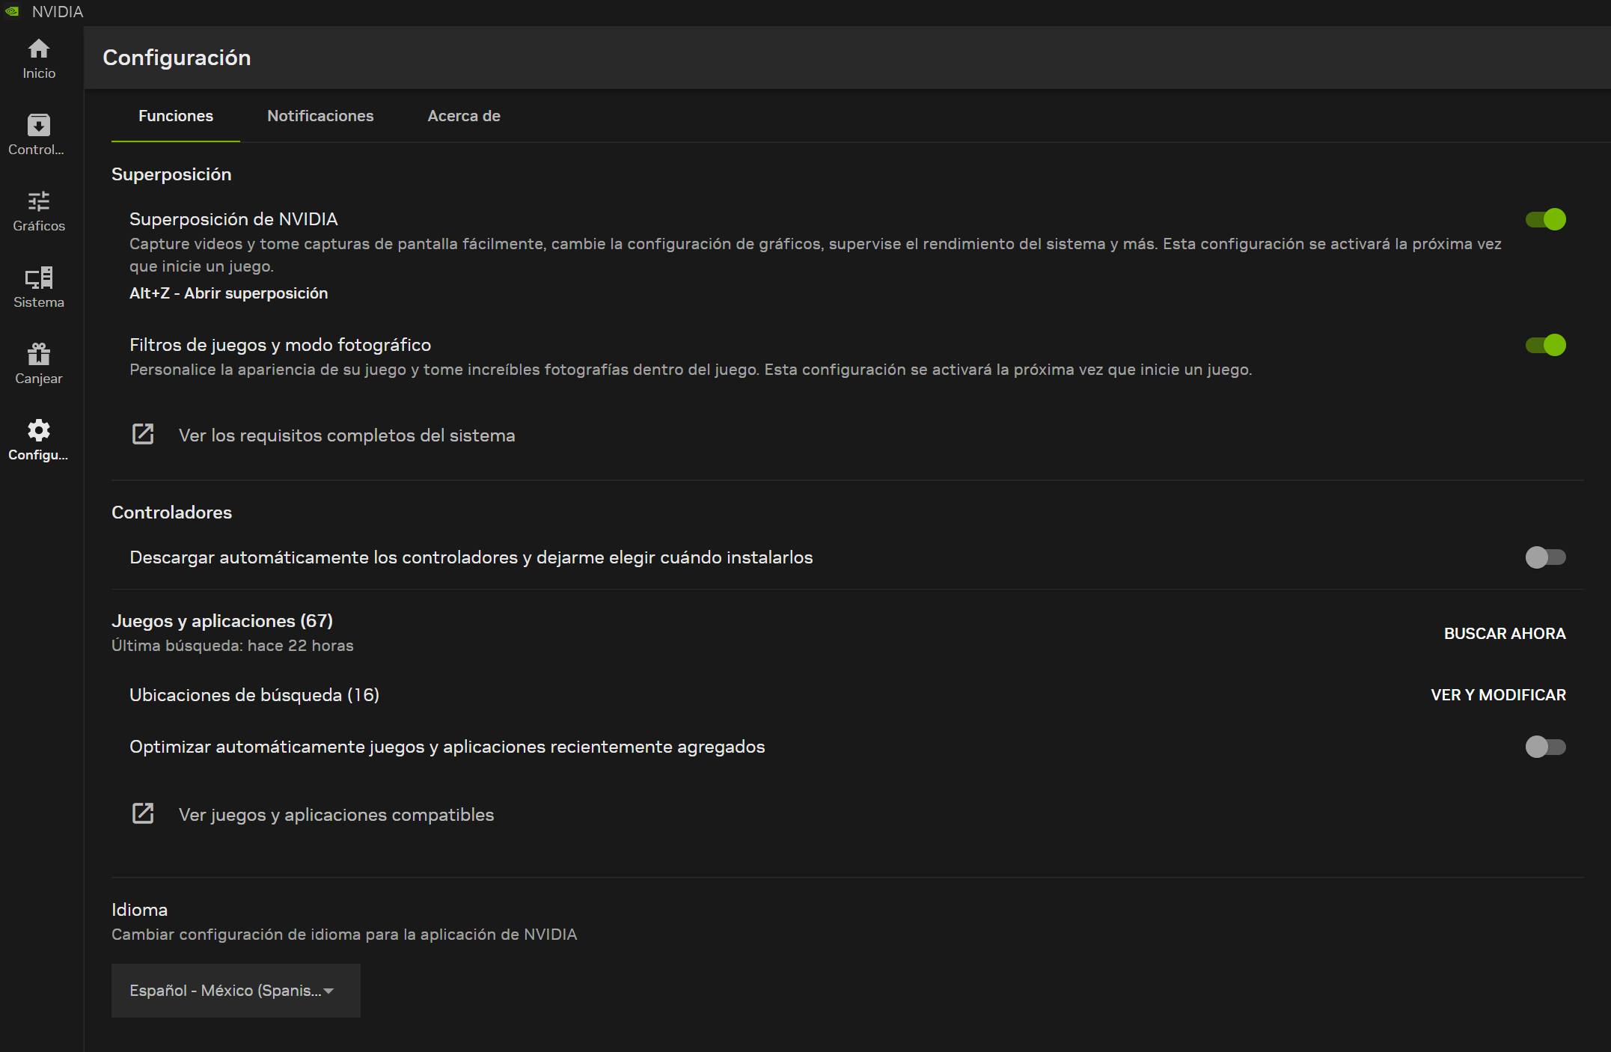Open the Controladores download icon in sidebar
Image resolution: width=1611 pixels, height=1052 pixels.
(39, 125)
